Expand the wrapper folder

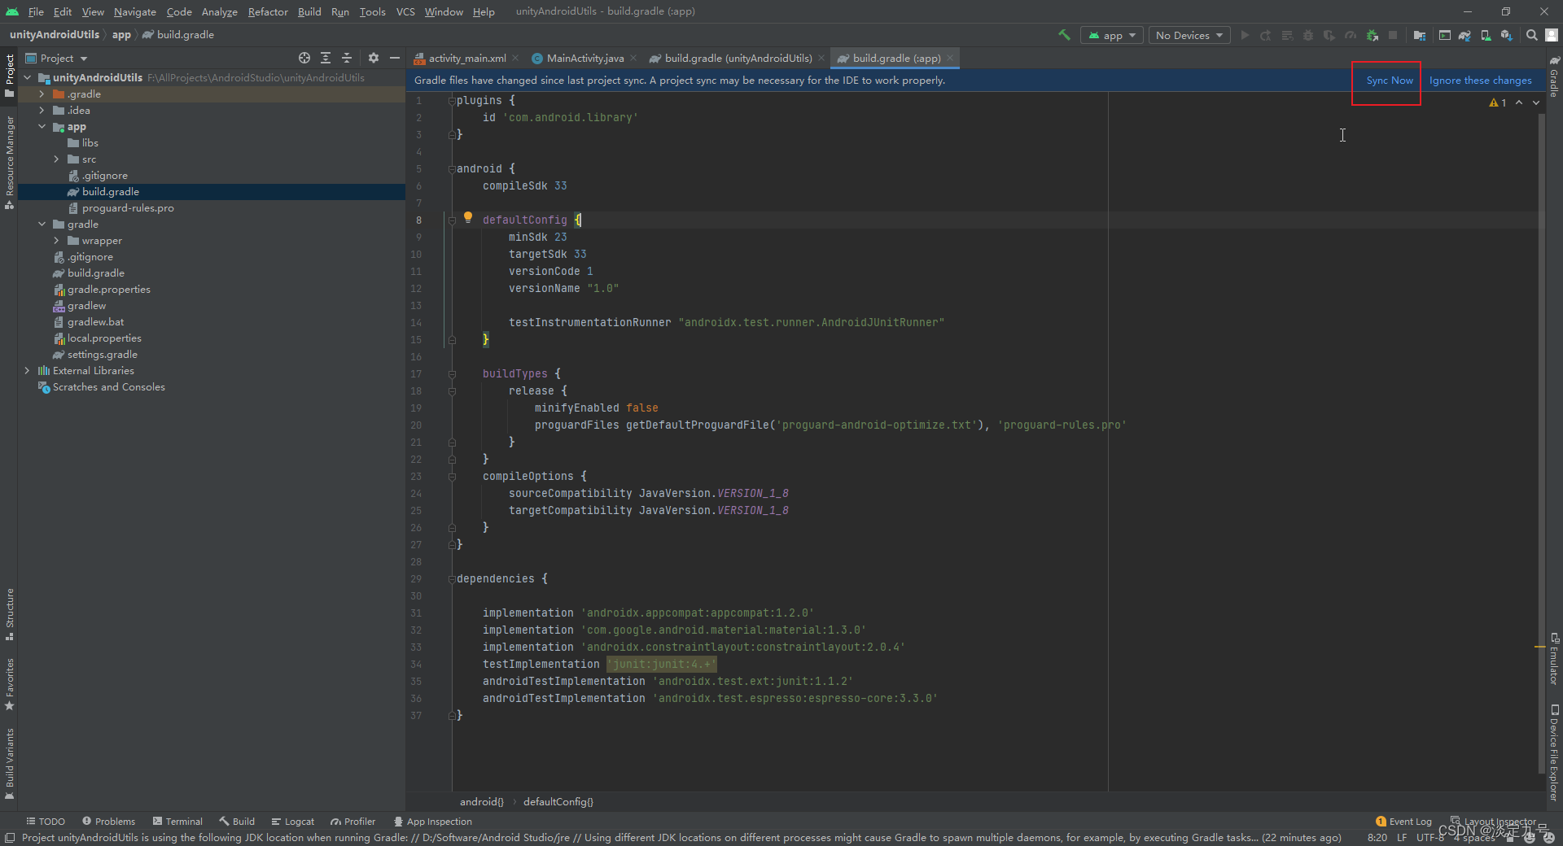tap(56, 241)
